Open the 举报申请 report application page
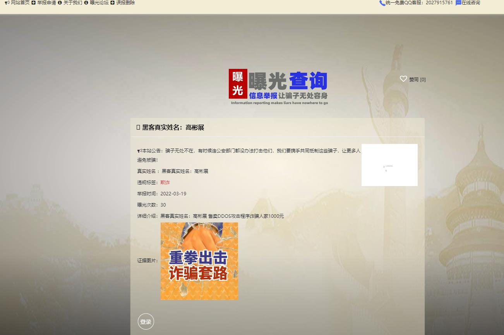The height and width of the screenshot is (335, 504). point(46,3)
